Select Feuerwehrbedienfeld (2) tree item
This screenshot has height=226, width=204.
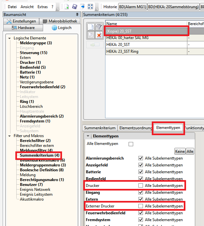[42, 87]
